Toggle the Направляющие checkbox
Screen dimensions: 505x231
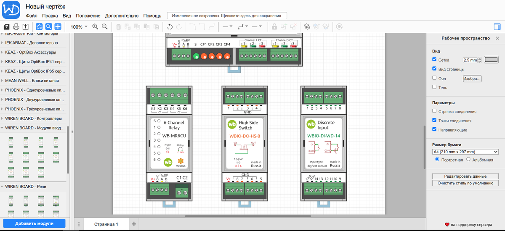tap(435, 129)
